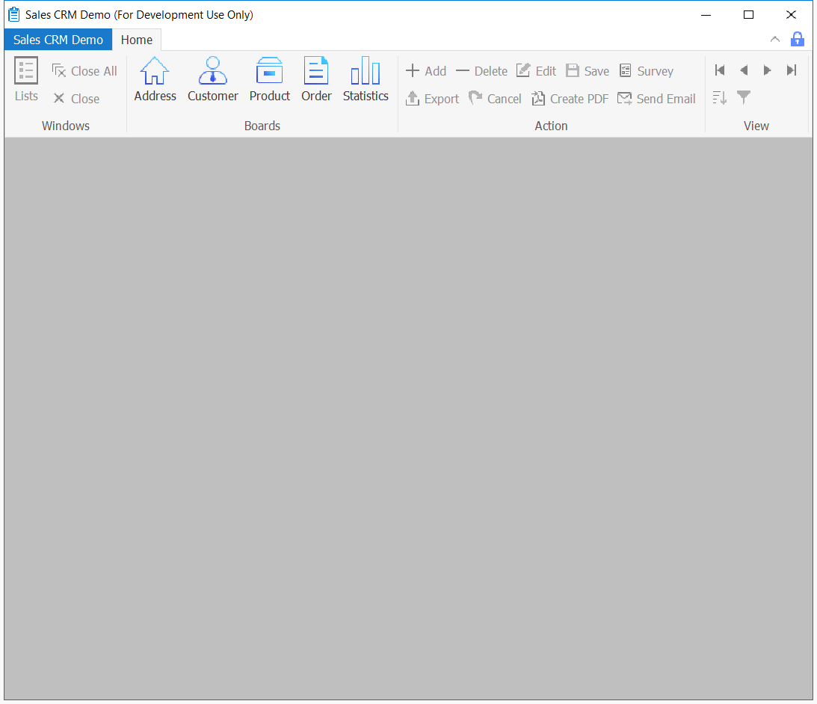Go to the first record

click(720, 70)
